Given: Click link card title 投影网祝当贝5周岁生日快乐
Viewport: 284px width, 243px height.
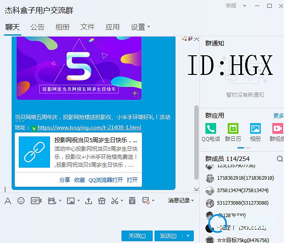Looking at the screenshot, I should tap(96, 140).
